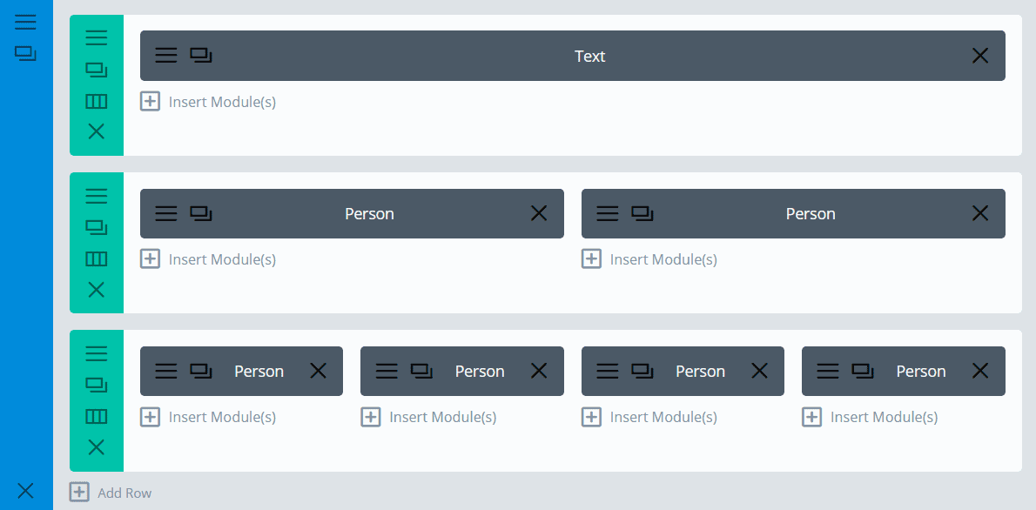The height and width of the screenshot is (510, 1036).
Task: Insert module in second column of two-column row
Action: [x=649, y=259]
